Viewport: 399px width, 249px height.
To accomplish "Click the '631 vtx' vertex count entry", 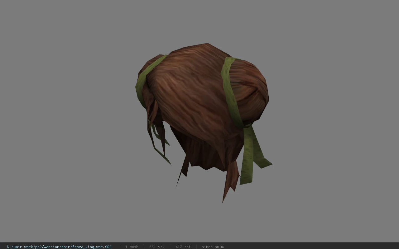I will [157, 247].
